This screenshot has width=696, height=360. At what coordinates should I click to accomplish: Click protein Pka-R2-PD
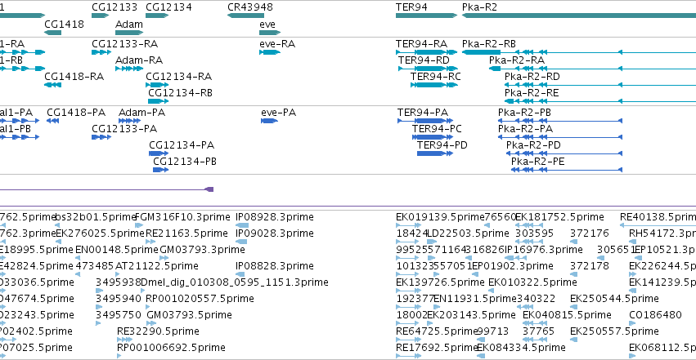(x=564, y=153)
